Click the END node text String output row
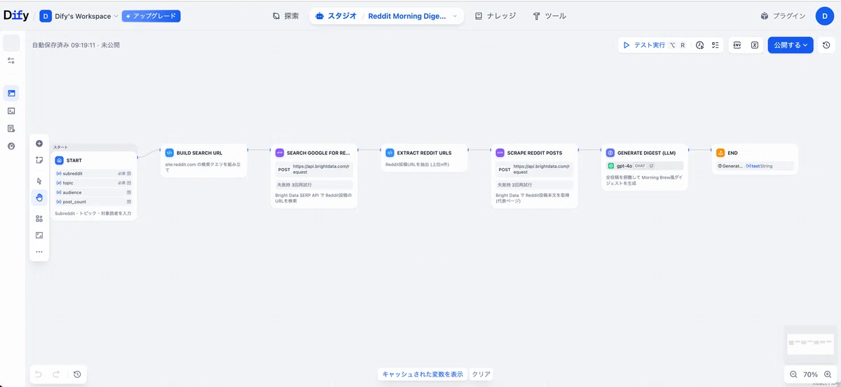The height and width of the screenshot is (387, 841). pos(755,166)
